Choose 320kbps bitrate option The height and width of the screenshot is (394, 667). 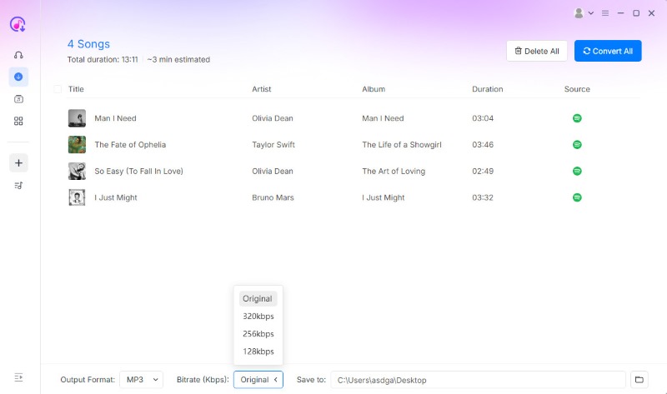[258, 317]
